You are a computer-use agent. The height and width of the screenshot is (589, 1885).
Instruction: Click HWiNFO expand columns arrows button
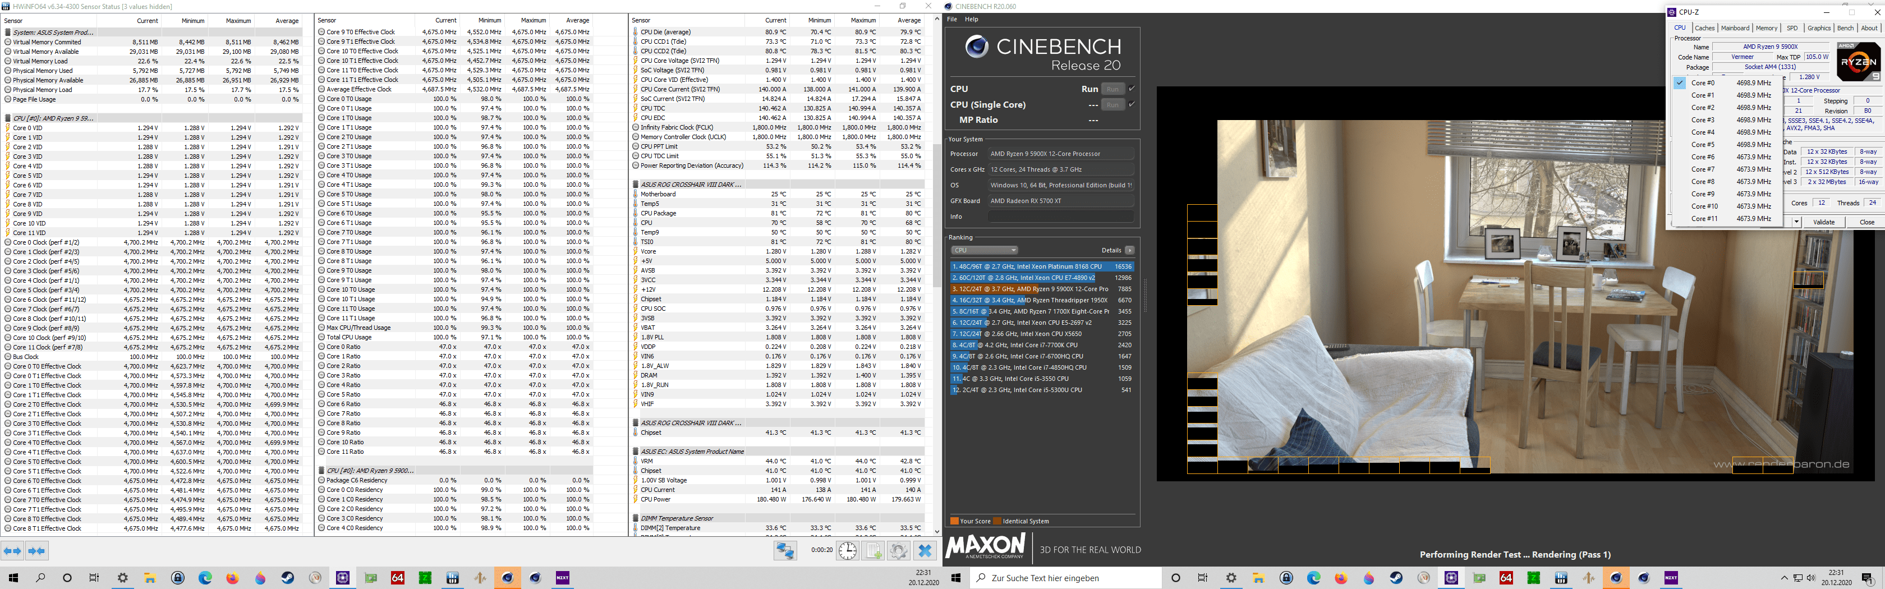pyautogui.click(x=12, y=551)
